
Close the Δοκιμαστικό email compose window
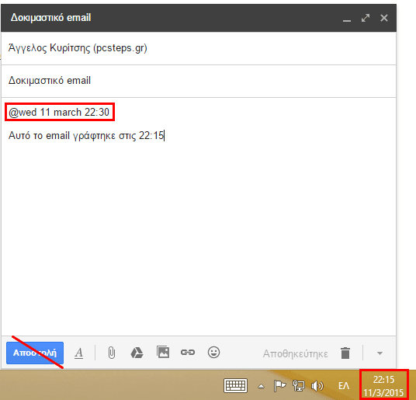pos(384,18)
